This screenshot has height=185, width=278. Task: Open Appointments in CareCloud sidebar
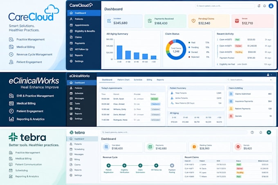[83, 25]
